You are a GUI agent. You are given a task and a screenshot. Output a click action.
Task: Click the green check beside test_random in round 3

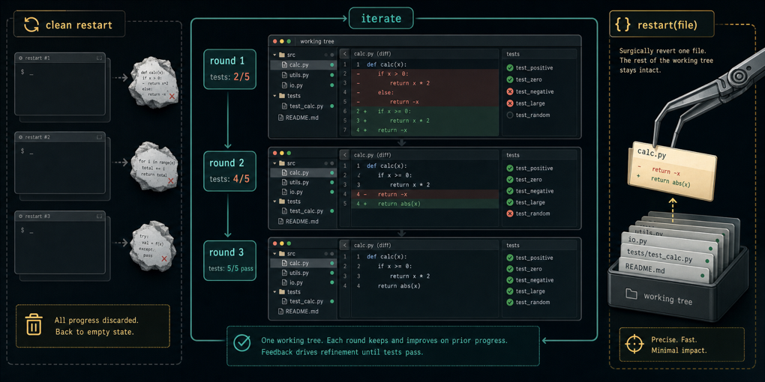tap(510, 302)
